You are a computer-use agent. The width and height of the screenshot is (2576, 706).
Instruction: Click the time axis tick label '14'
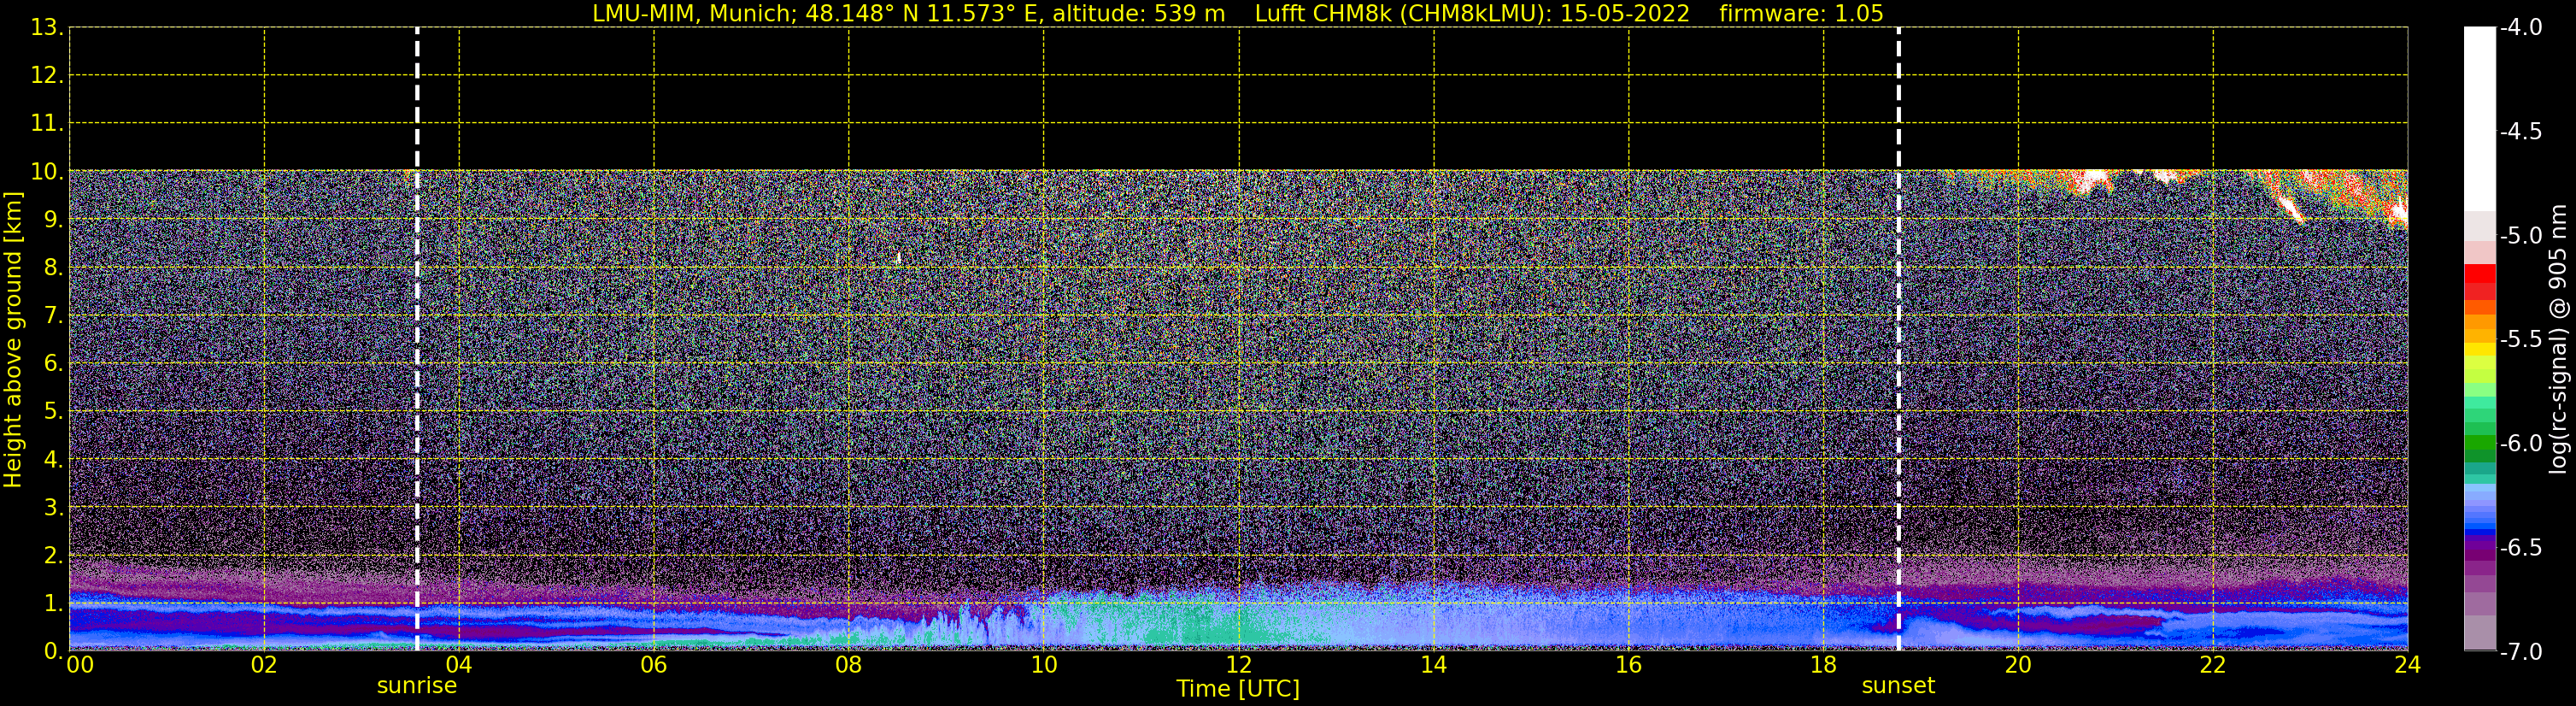coord(1434,665)
